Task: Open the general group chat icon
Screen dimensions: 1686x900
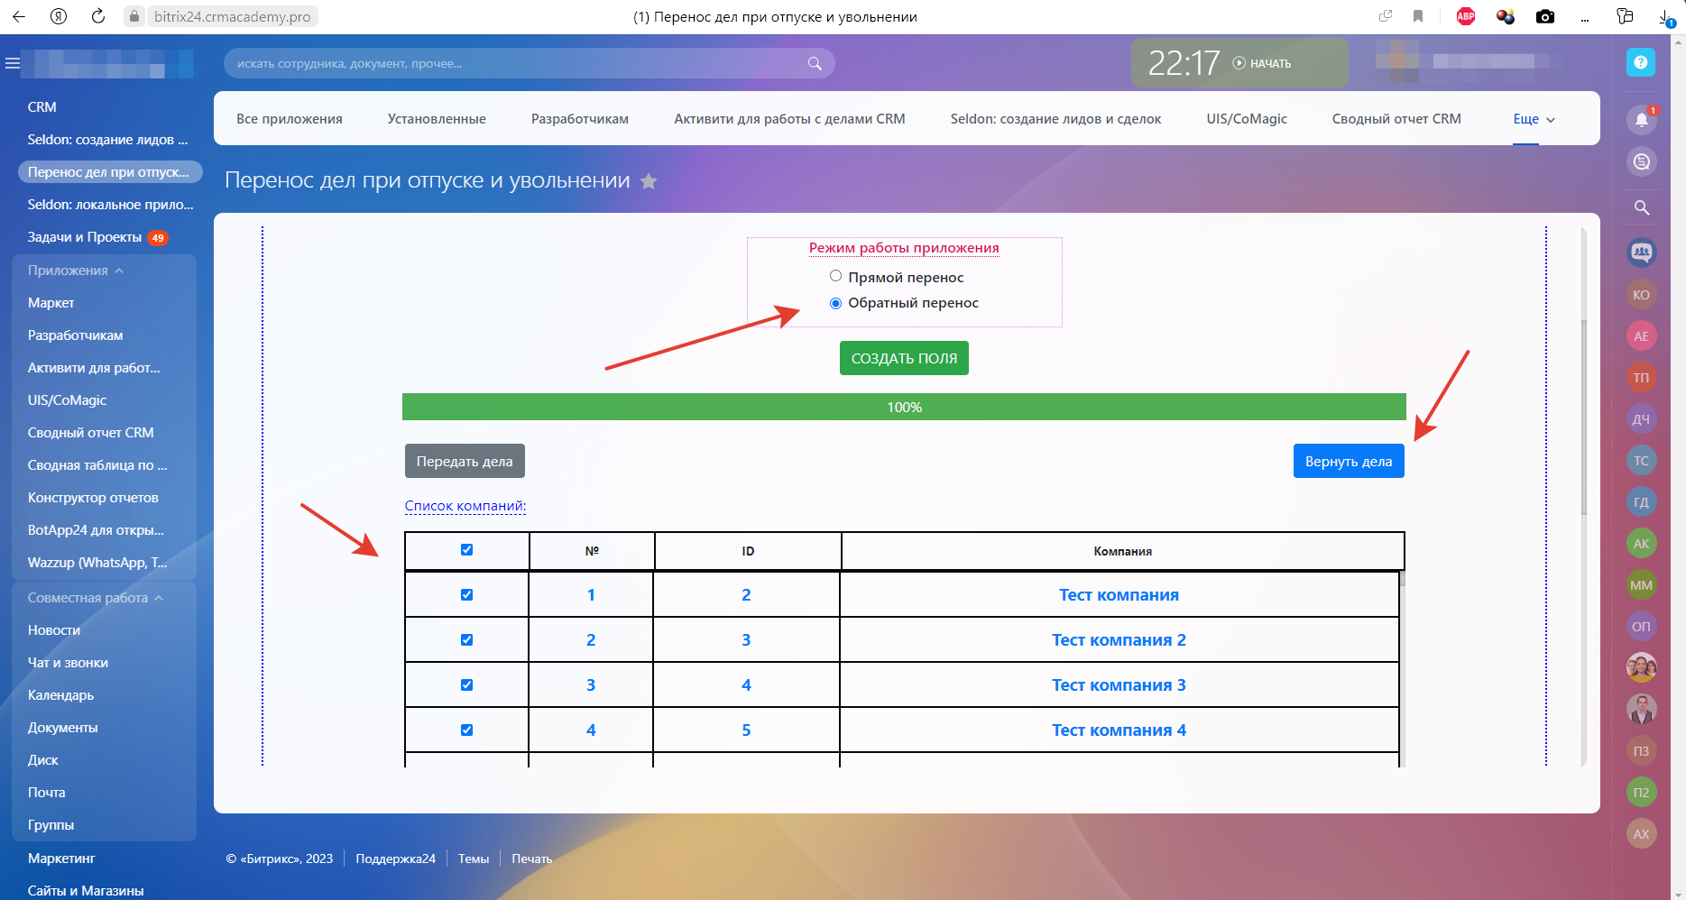Action: click(x=1642, y=253)
